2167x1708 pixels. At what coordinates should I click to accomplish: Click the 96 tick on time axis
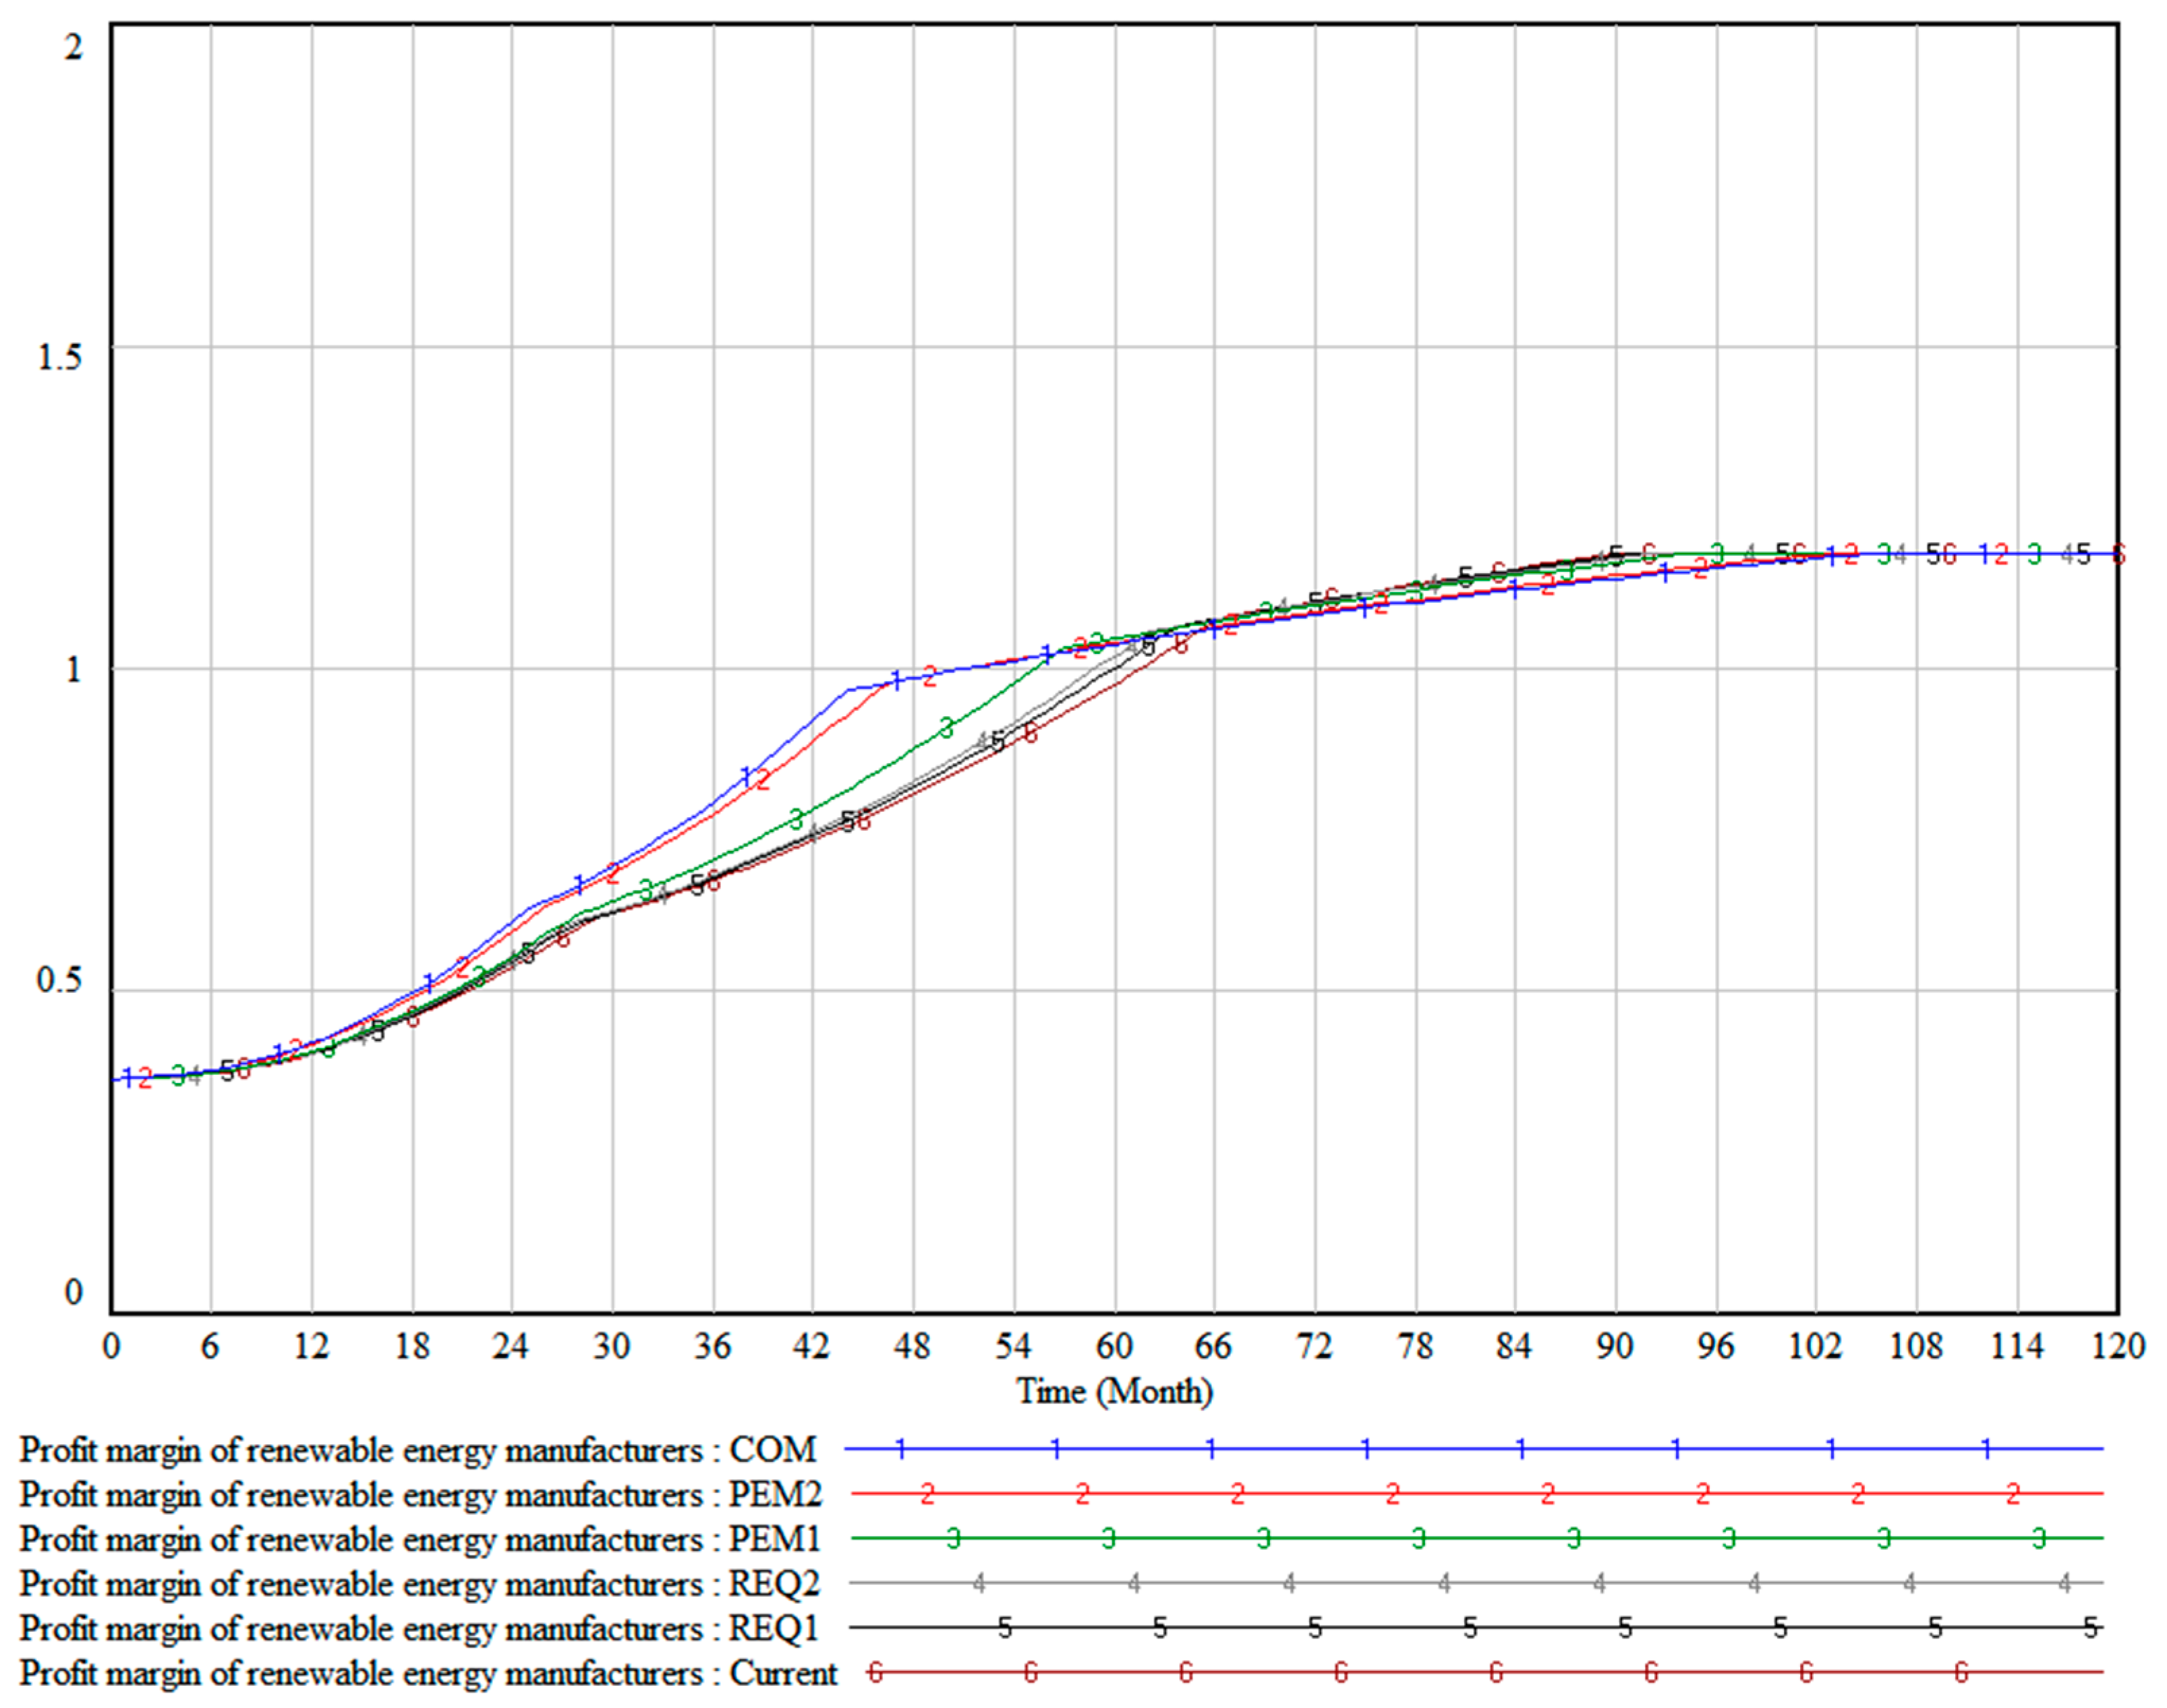1715,1347
